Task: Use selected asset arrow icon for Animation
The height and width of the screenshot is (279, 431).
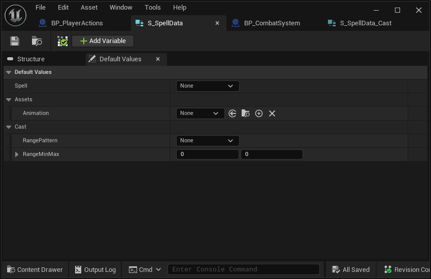Action: click(x=233, y=113)
